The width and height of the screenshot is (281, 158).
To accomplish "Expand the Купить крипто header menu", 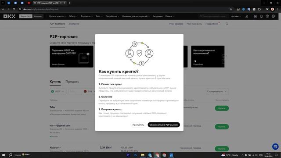I will 58,16.
